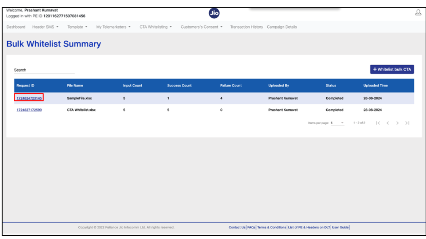
Task: Go to first page of results
Action: coord(378,123)
